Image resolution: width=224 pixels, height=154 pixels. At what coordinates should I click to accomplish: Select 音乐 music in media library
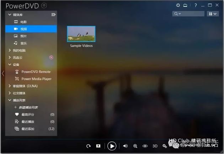tap(31, 43)
